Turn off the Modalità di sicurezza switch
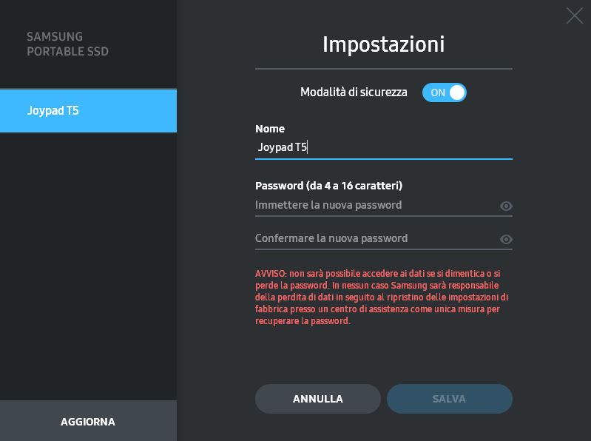591x441 pixels. [445, 92]
